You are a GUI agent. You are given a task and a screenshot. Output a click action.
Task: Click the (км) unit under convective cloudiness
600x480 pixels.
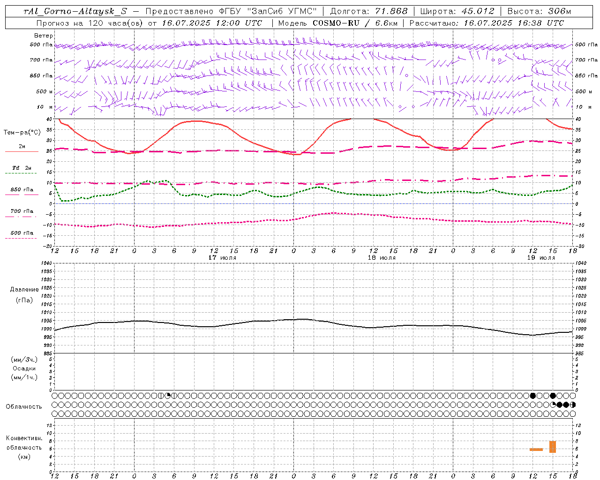coord(24,456)
